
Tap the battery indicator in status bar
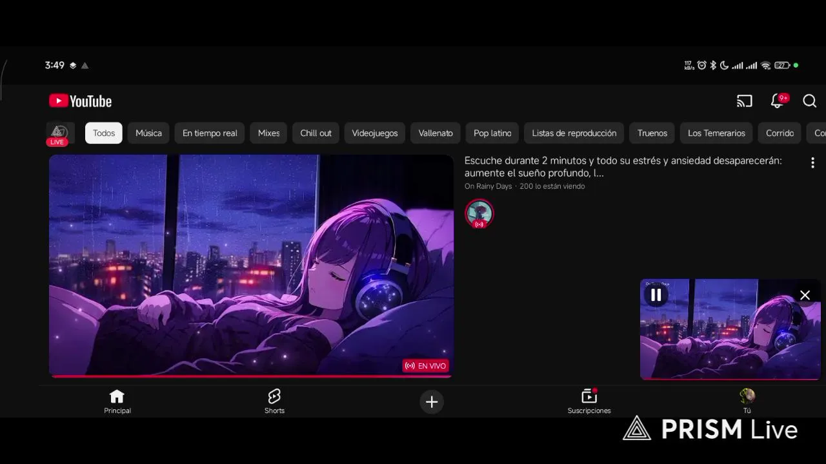click(782, 65)
